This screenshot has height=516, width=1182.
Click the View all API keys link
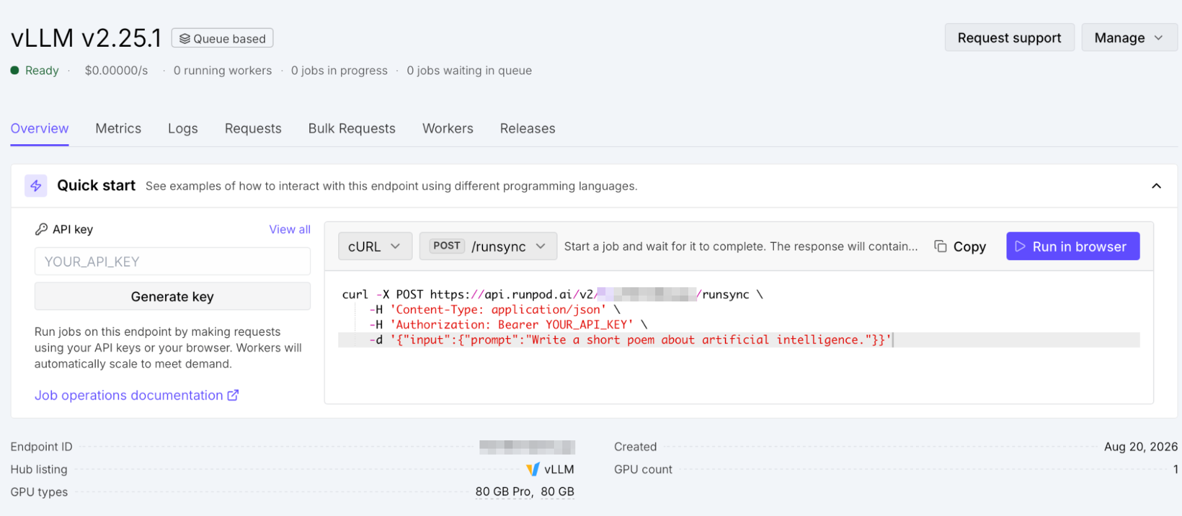[290, 229]
